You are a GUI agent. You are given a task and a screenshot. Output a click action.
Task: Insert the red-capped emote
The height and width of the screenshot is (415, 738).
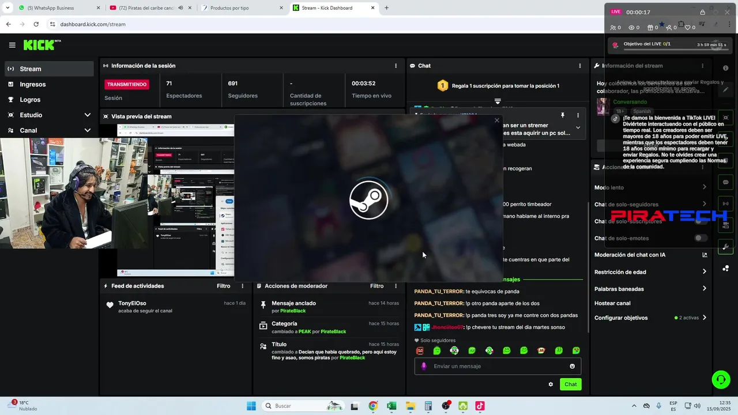[541, 350]
